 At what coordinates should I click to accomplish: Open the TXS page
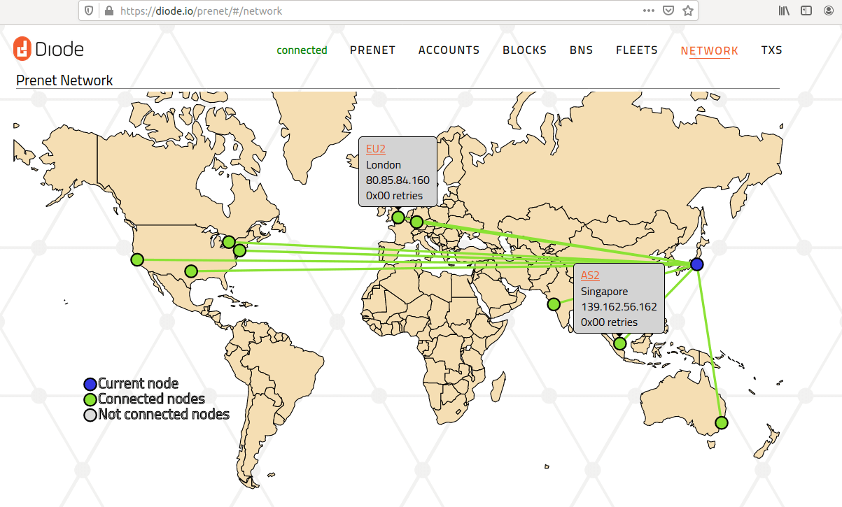771,50
